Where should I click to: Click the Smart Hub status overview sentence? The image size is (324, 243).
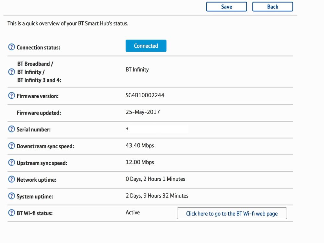pos(68,24)
